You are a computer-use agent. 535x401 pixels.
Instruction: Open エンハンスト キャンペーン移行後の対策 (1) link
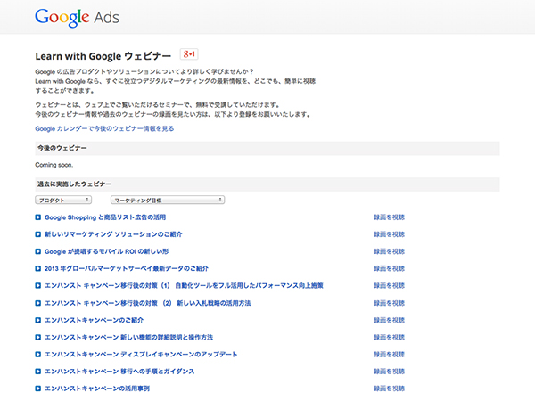point(184,285)
